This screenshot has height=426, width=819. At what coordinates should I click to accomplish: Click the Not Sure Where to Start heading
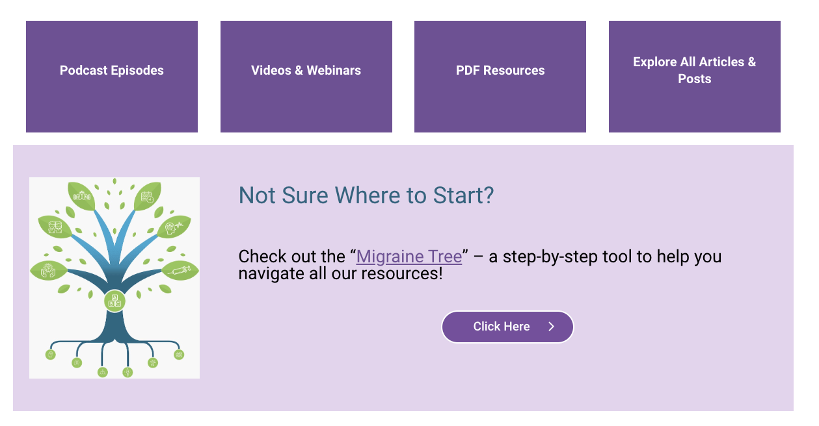click(x=366, y=195)
